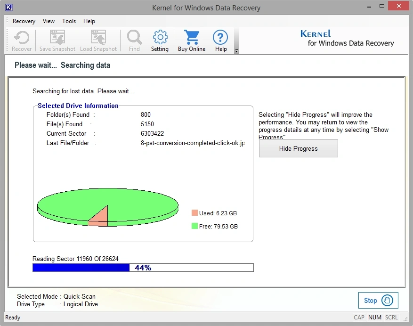Click the 'Please wait... Searching data' heading
The height and width of the screenshot is (326, 413).
[x=63, y=65]
